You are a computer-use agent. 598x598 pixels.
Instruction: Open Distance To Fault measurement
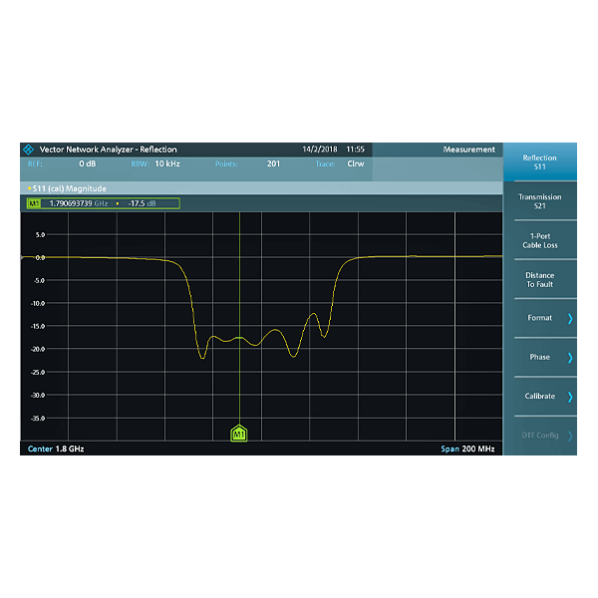[x=539, y=280]
